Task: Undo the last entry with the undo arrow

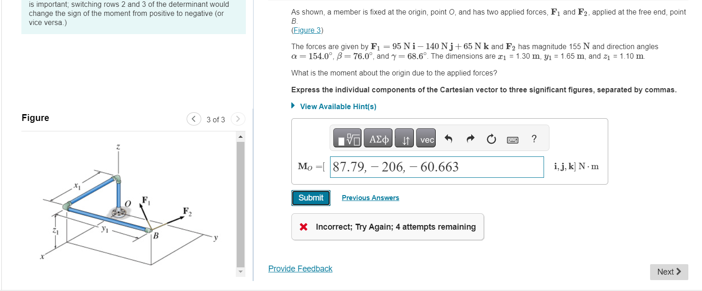Action: 448,138
